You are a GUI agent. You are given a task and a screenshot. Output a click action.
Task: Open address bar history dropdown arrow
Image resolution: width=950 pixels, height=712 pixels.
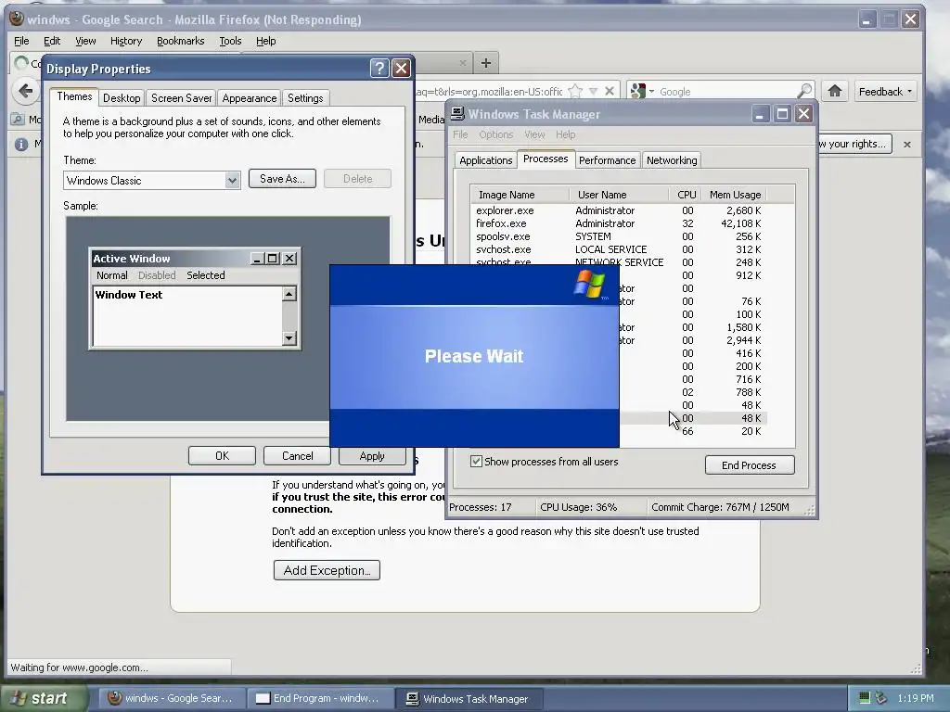[x=593, y=92]
